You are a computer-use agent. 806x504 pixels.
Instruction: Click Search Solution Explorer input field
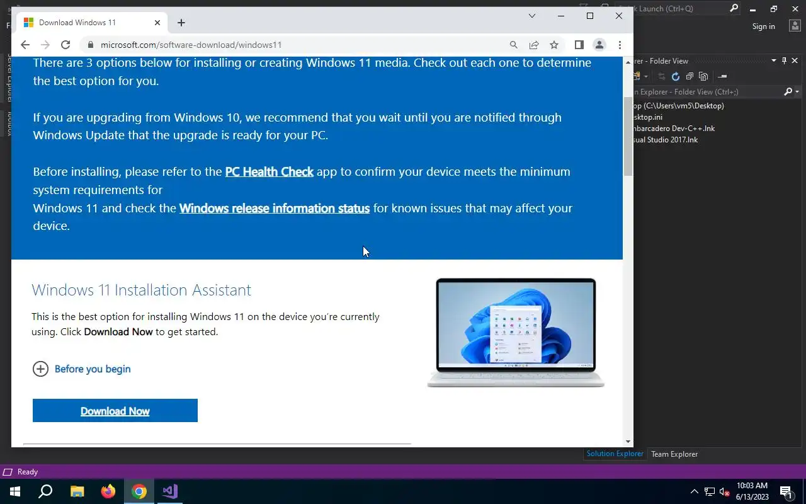[708, 92]
